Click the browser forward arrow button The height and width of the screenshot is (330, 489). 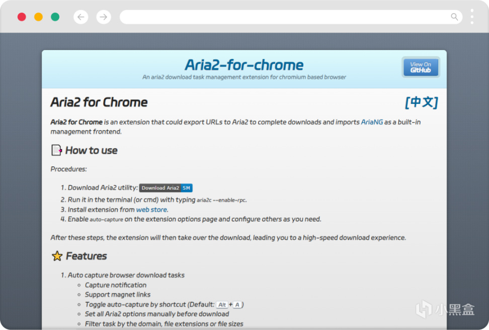click(x=104, y=17)
